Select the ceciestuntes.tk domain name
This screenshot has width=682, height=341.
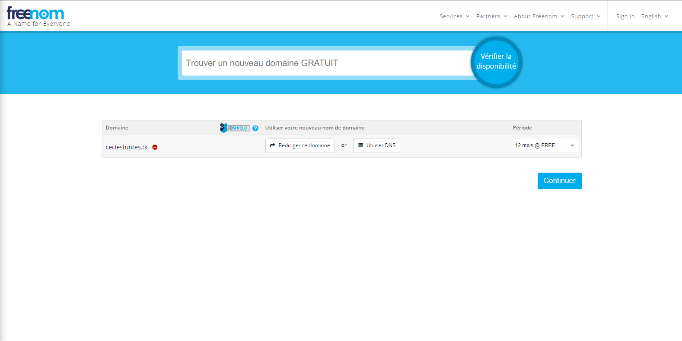[127, 147]
